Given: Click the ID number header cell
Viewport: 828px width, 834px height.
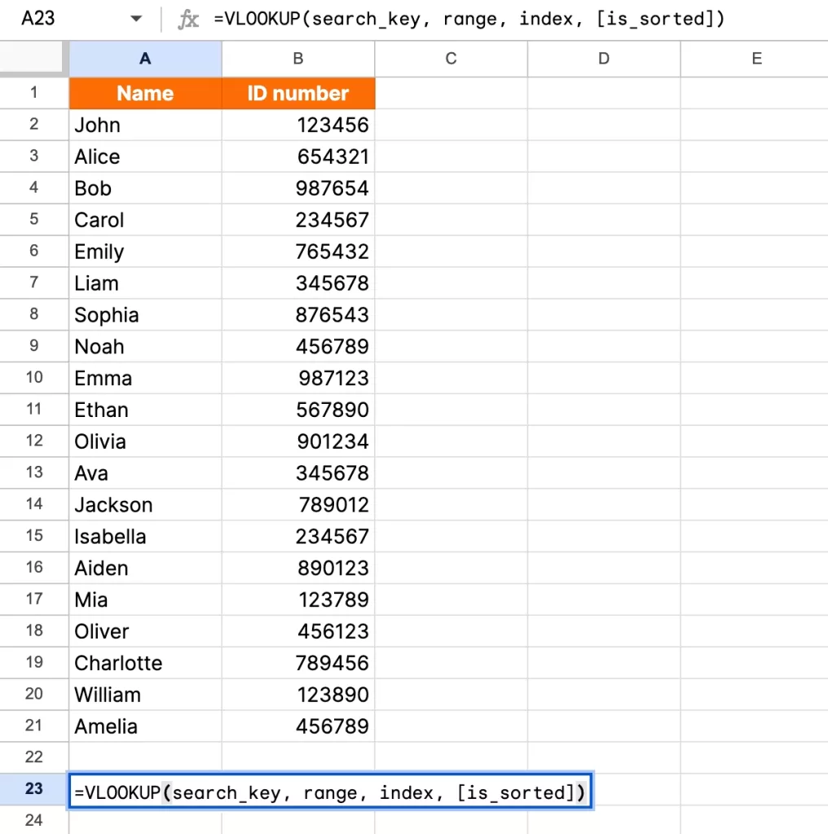Looking at the screenshot, I should [297, 93].
